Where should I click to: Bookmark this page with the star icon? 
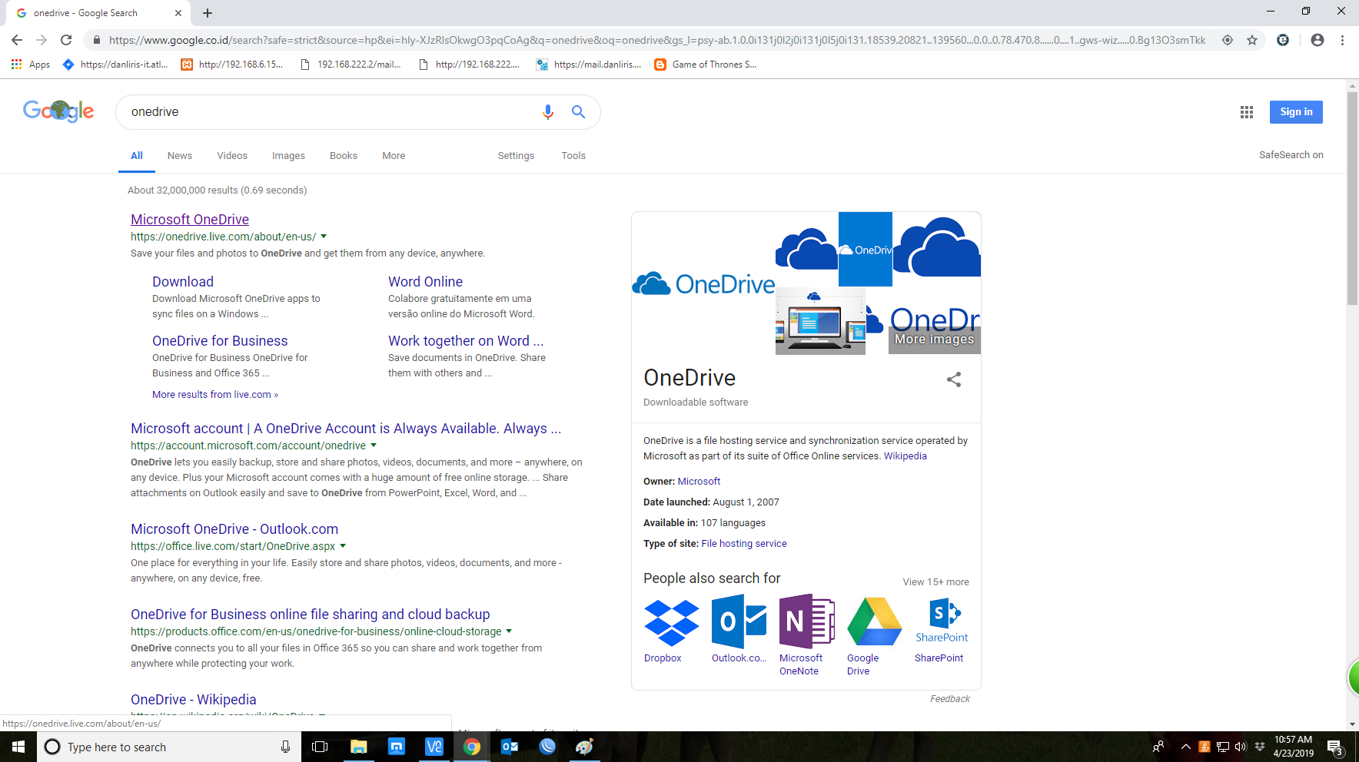1251,40
